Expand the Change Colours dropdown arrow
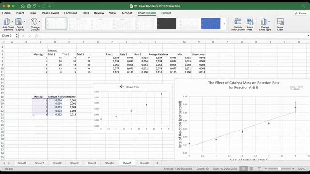This screenshot has width=310, height=174. coord(39,21)
